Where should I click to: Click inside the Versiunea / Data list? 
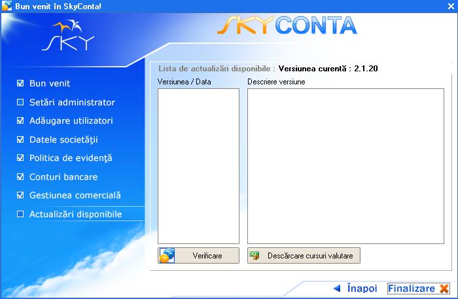click(199, 166)
